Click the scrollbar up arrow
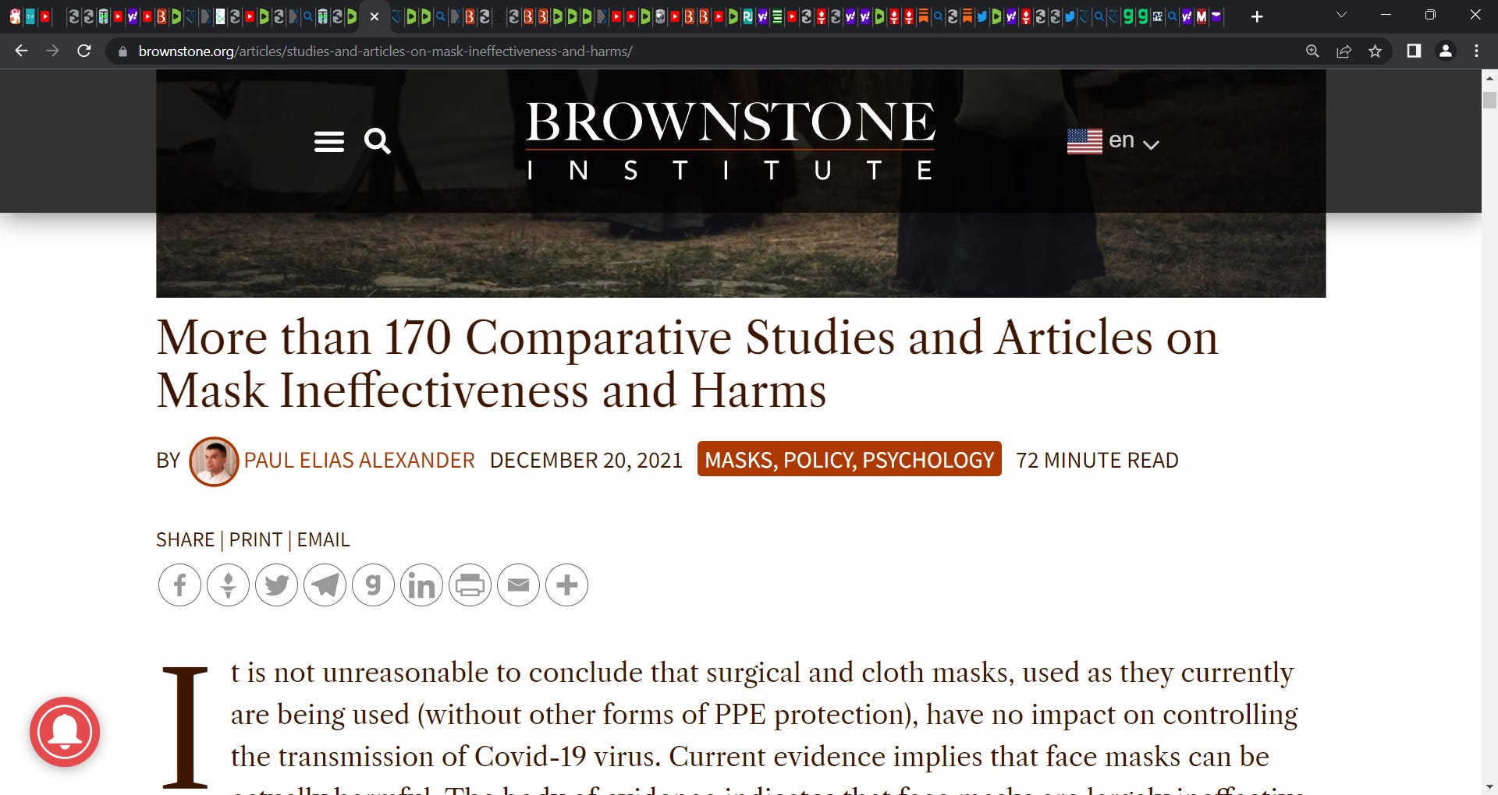Image resolution: width=1498 pixels, height=795 pixels. coord(1489,79)
